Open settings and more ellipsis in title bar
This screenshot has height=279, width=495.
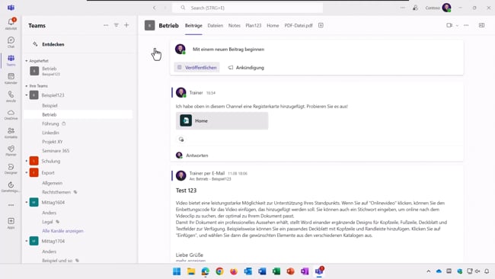pos(403,8)
